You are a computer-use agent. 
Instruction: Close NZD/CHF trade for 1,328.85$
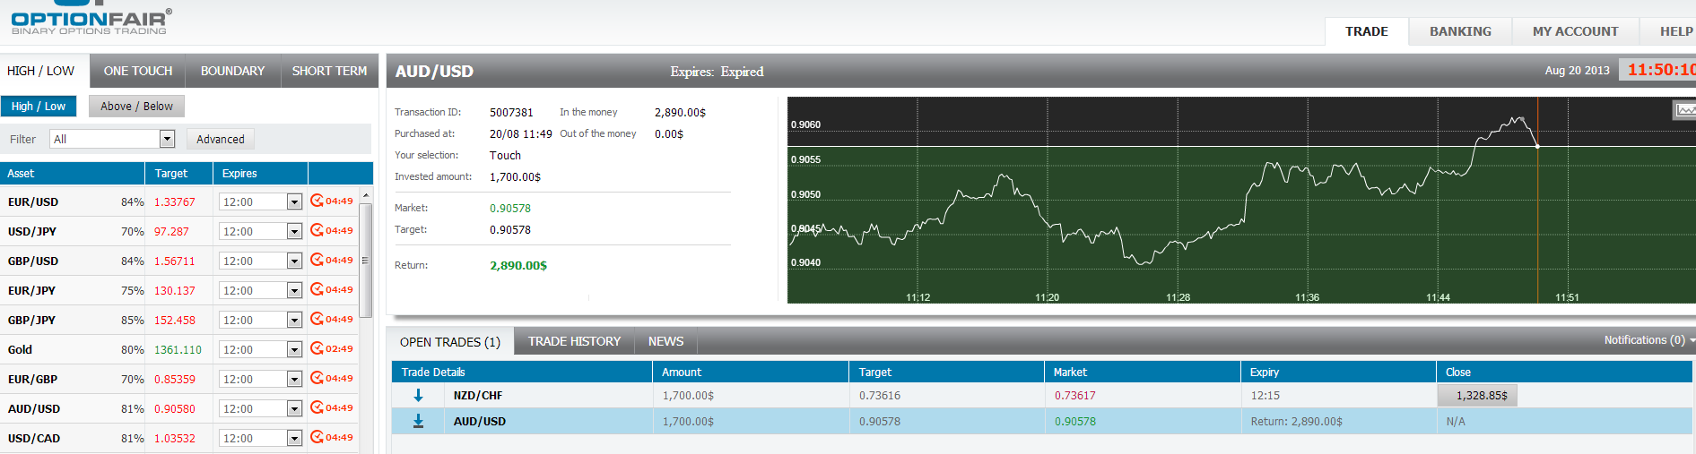[1476, 395]
